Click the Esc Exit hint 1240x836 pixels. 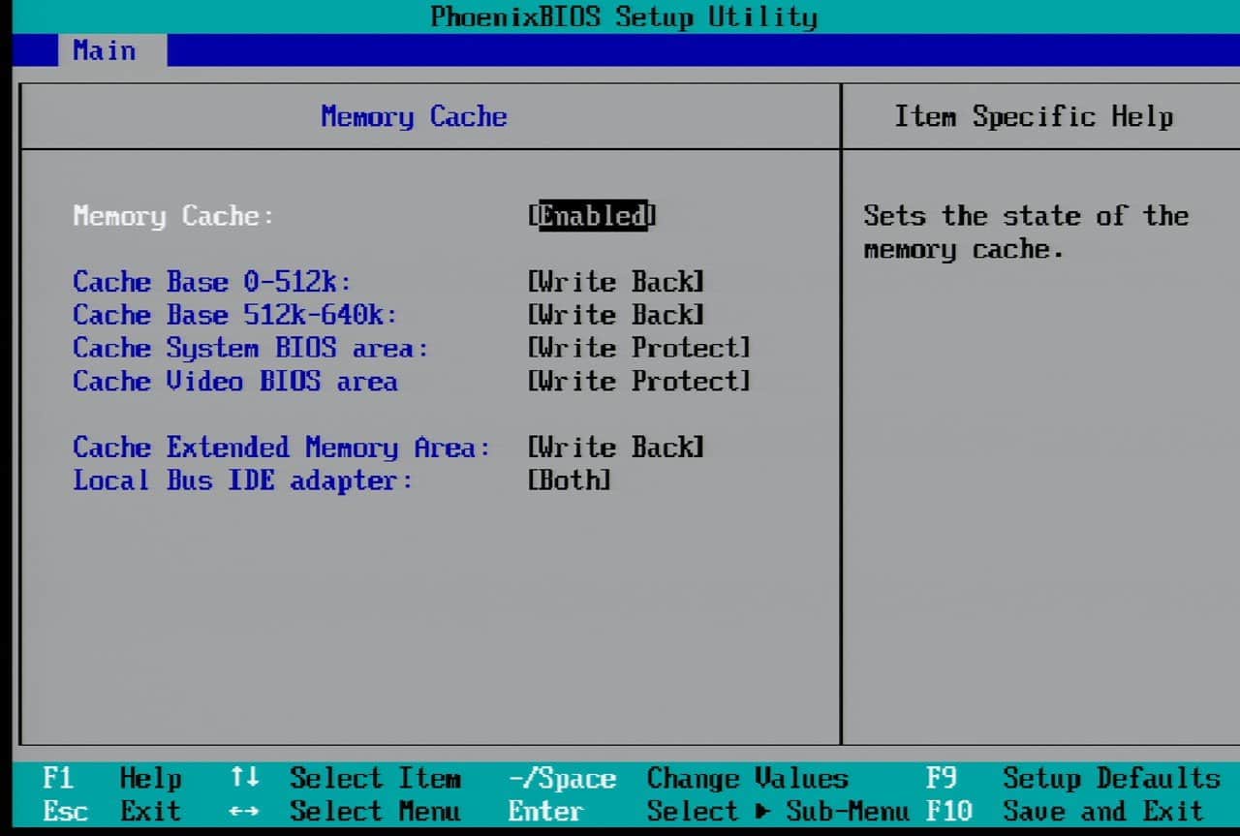point(112,811)
